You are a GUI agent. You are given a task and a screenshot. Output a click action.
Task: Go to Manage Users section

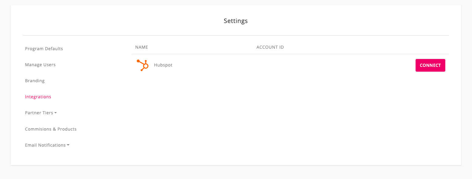[x=40, y=65]
